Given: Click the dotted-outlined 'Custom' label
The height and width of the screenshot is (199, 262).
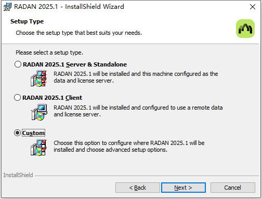Looking at the screenshot, I should [x=33, y=133].
